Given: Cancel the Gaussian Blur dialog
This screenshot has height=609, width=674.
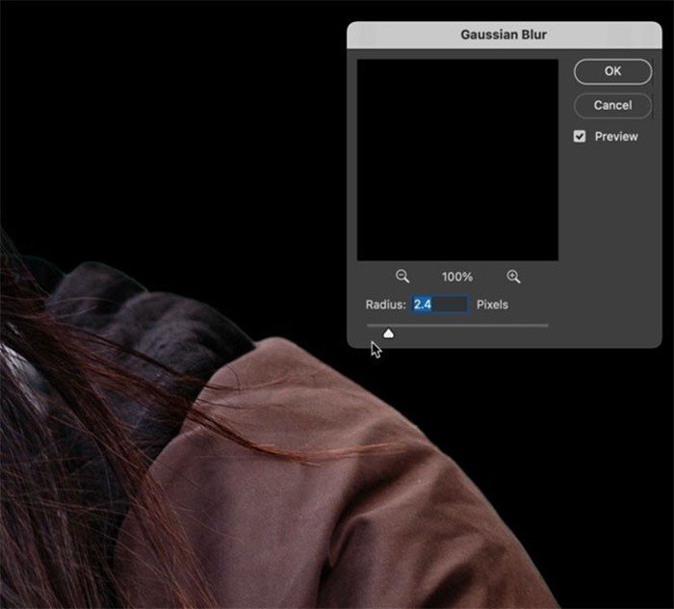Looking at the screenshot, I should 612,105.
